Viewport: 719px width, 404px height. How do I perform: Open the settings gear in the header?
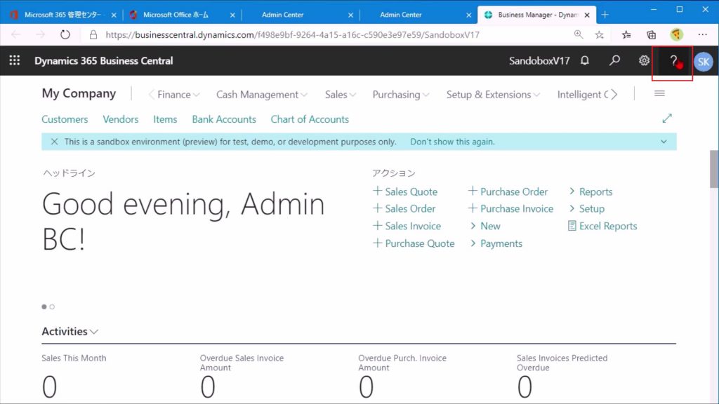tap(645, 60)
